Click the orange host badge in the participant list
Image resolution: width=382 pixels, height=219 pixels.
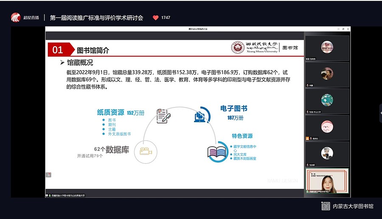pos(307,138)
